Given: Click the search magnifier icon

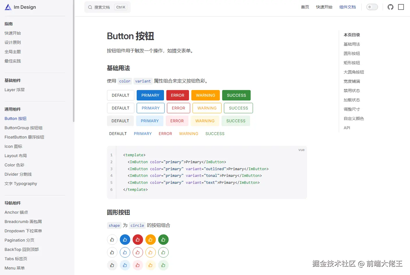Looking at the screenshot, I should coord(90,7).
